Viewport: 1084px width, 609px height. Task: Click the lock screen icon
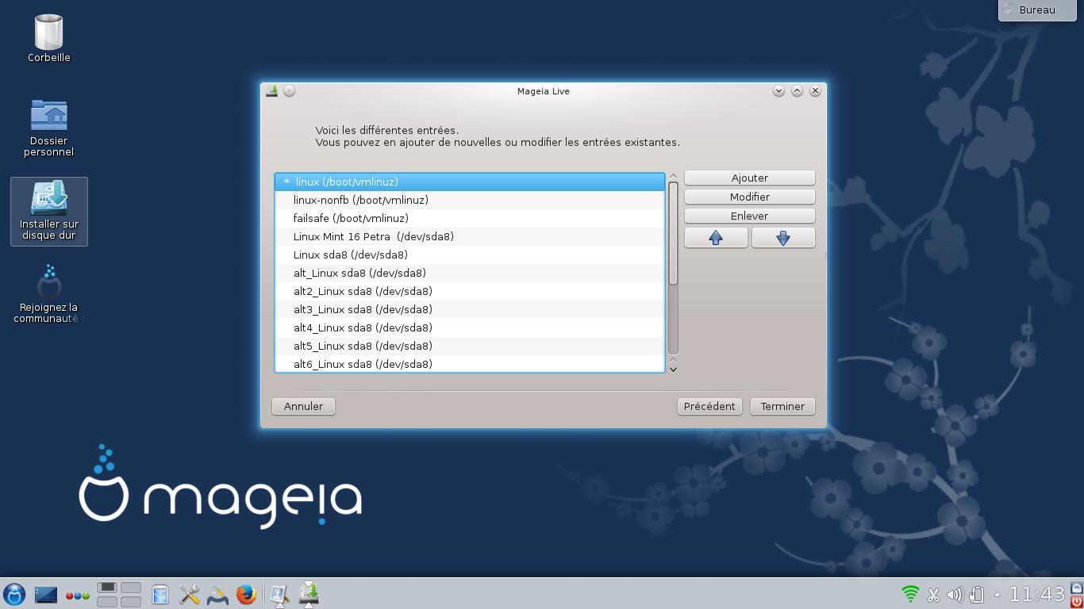[1077, 588]
